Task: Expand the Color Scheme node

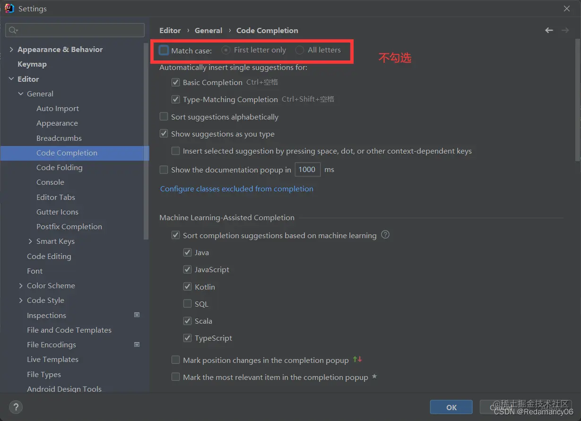Action: point(21,285)
